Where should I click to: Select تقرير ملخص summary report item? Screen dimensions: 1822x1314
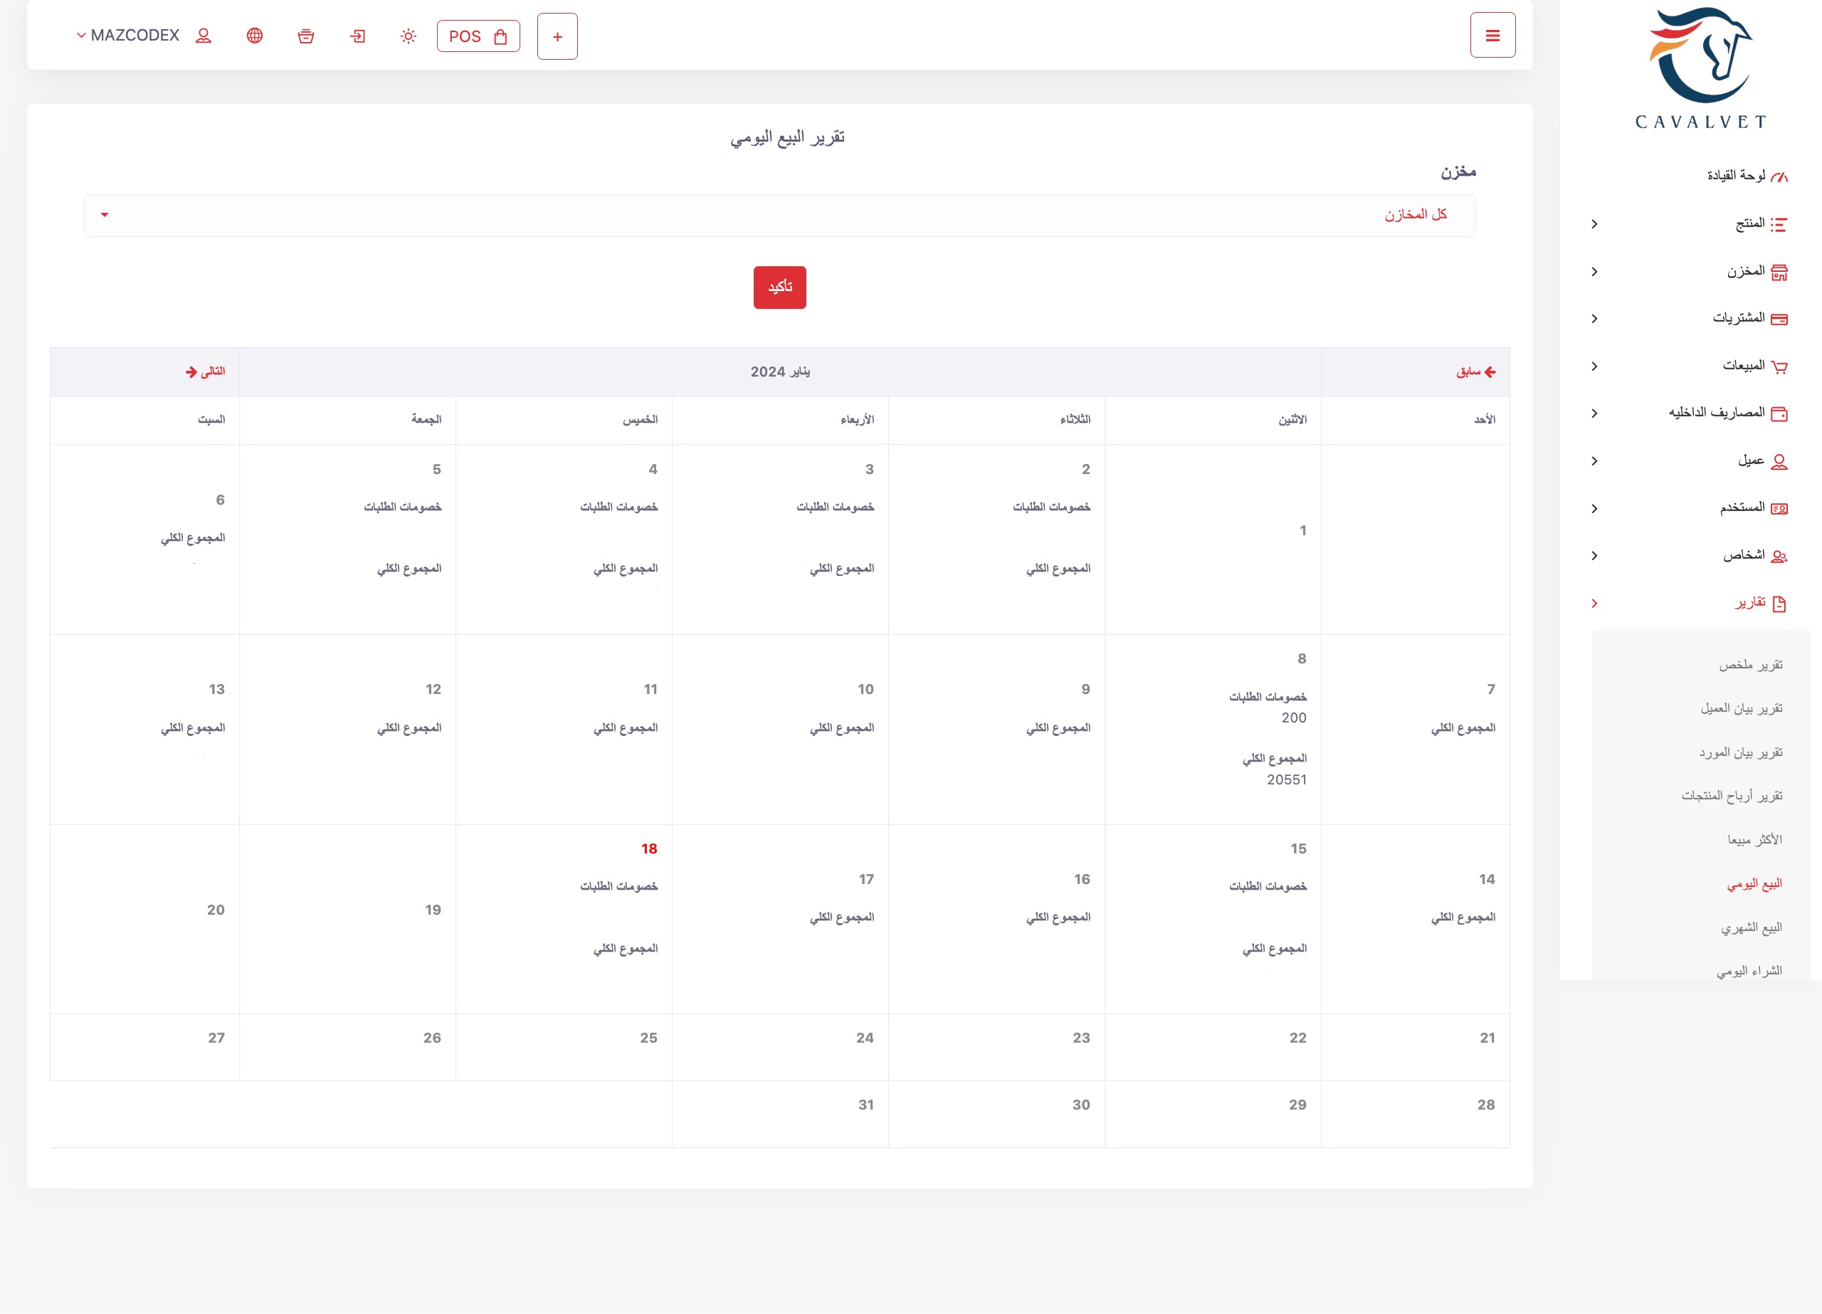pos(1751,666)
